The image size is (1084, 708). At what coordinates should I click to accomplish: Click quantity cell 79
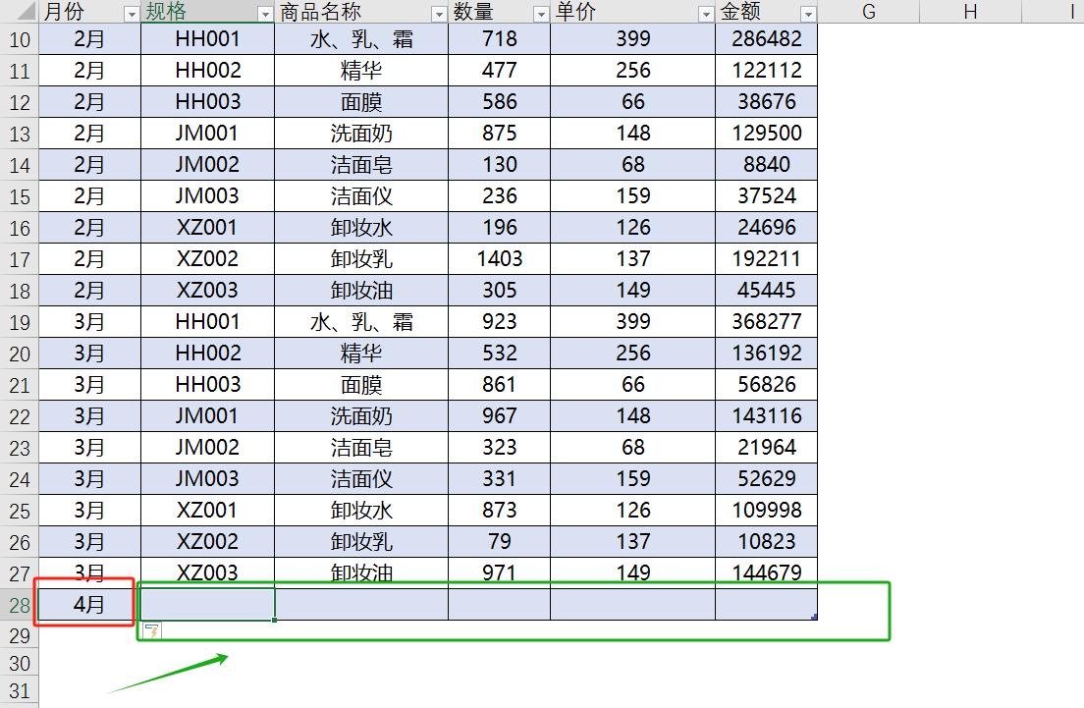tap(499, 541)
